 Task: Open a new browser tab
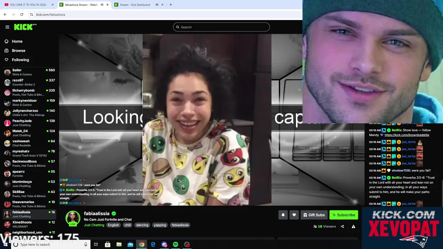coord(171,5)
